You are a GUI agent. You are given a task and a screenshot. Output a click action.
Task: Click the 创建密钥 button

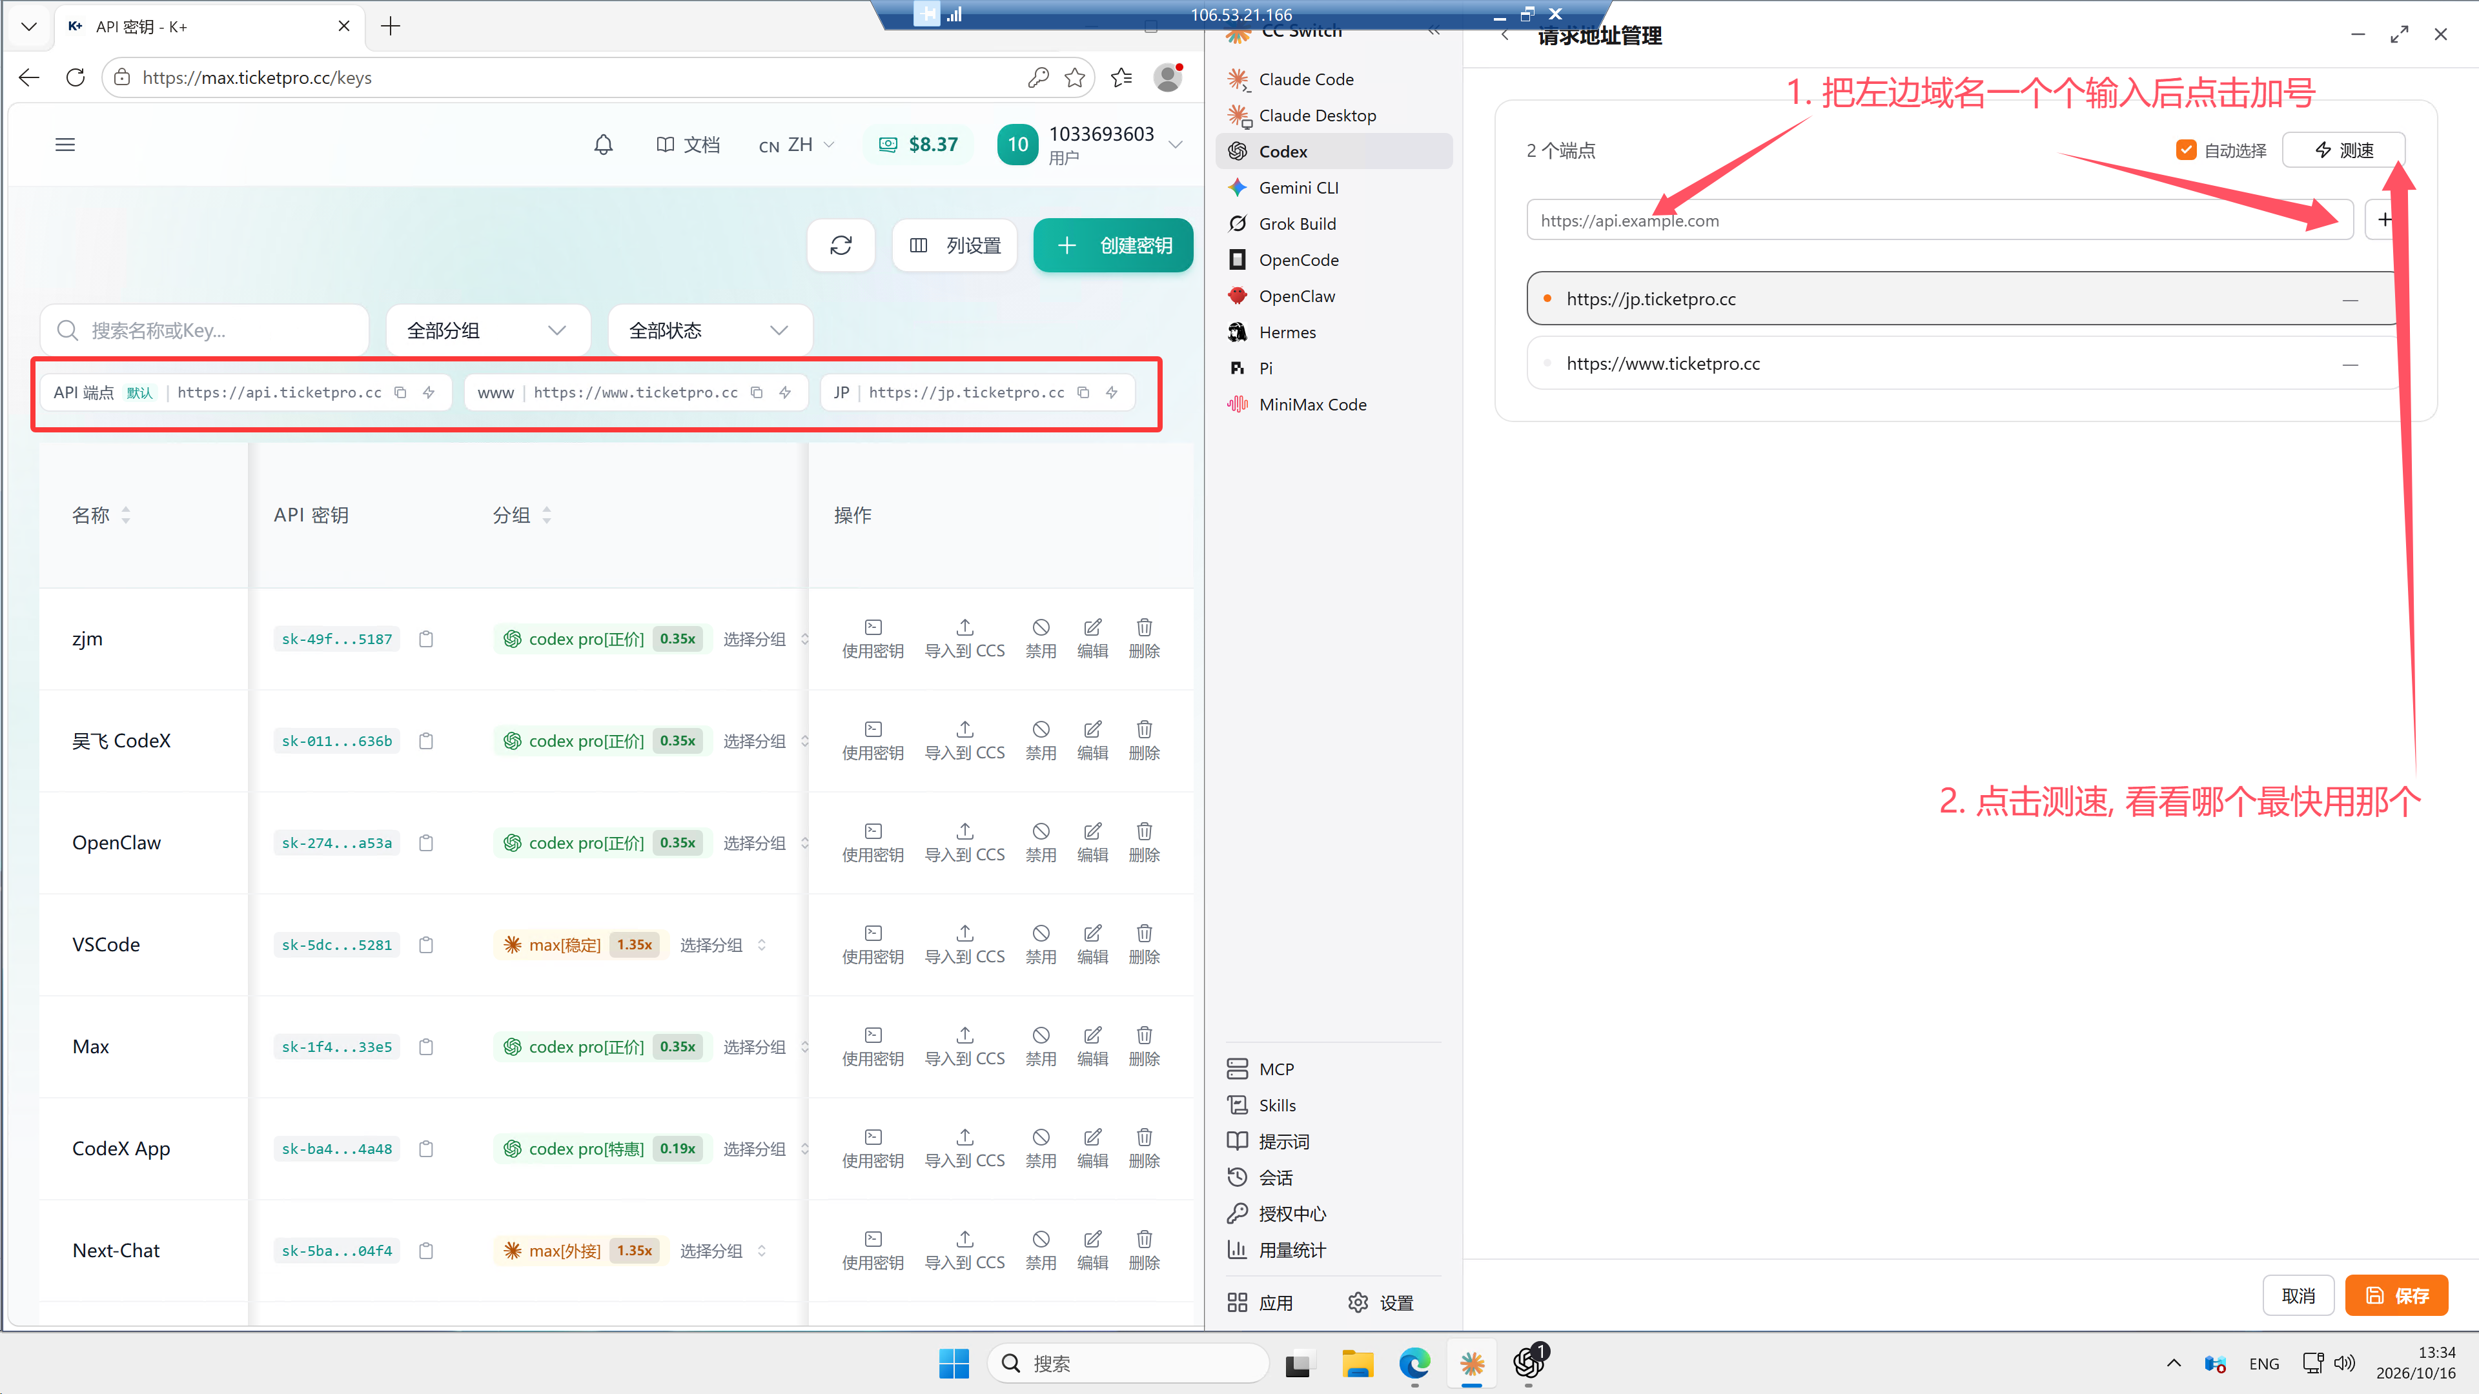pyautogui.click(x=1114, y=245)
